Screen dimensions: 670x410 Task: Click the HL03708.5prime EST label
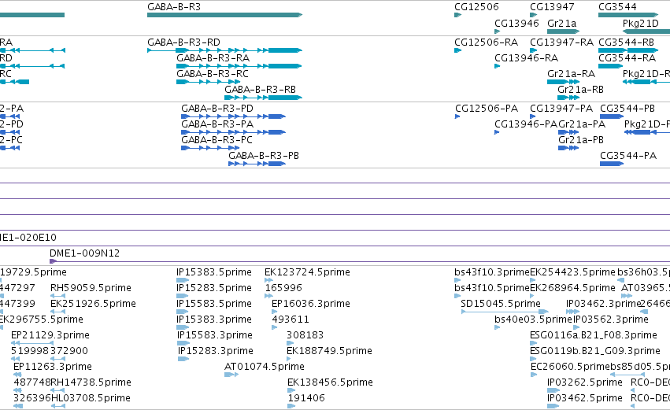click(x=91, y=398)
